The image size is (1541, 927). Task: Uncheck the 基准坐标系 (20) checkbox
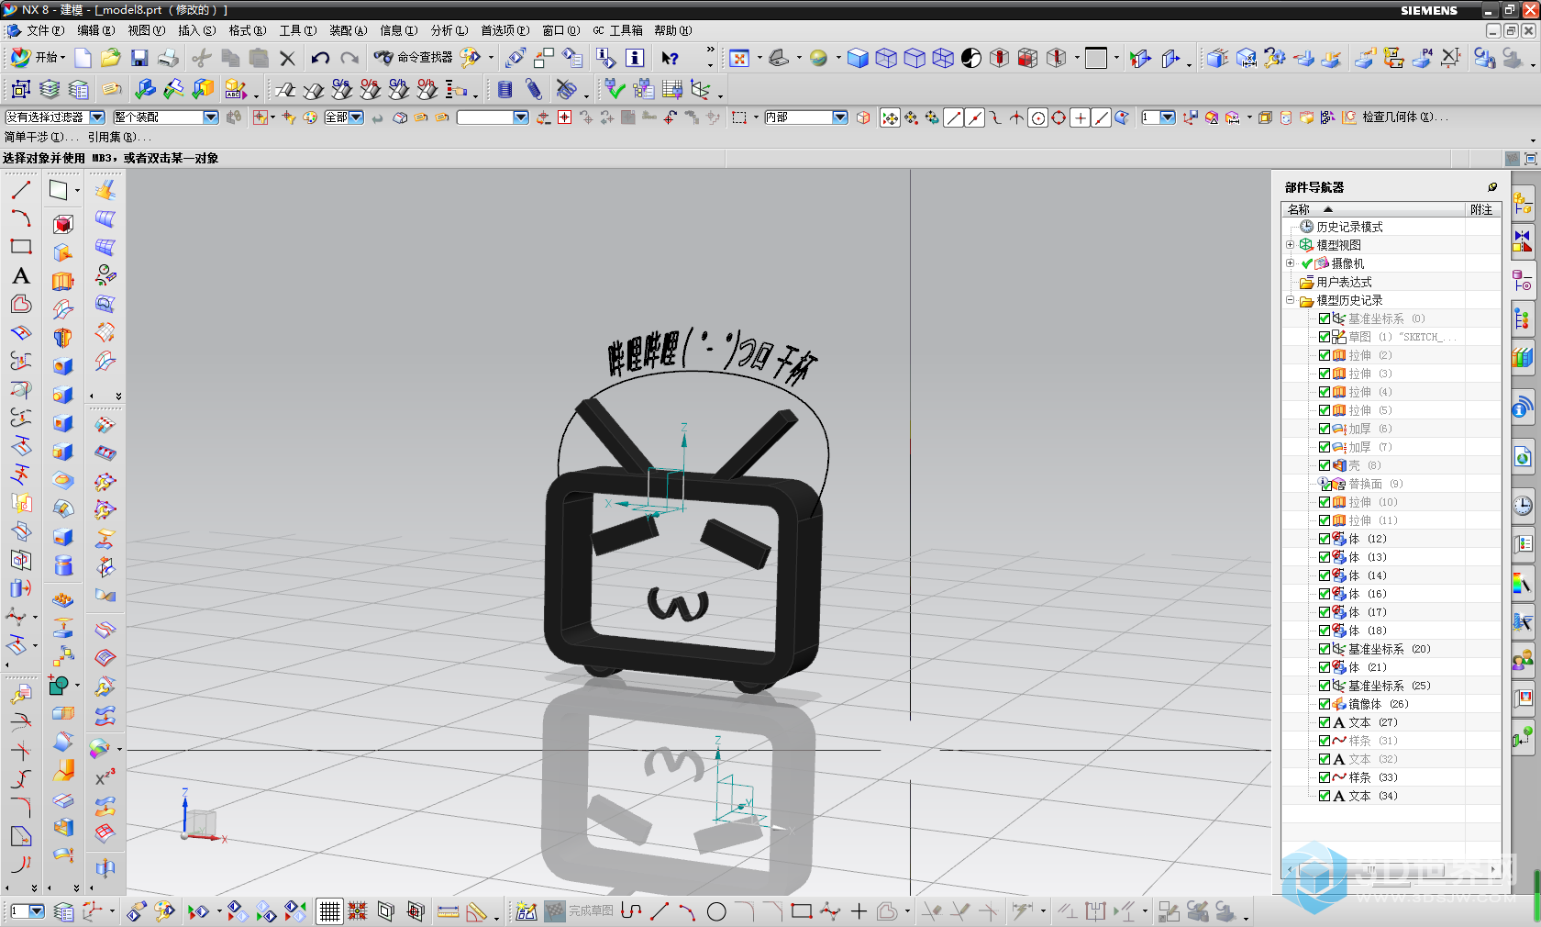(1325, 649)
